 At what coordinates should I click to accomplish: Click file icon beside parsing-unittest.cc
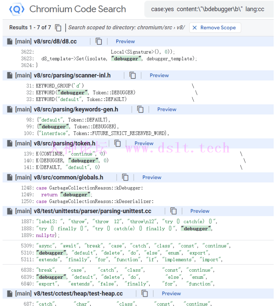[10, 211]
